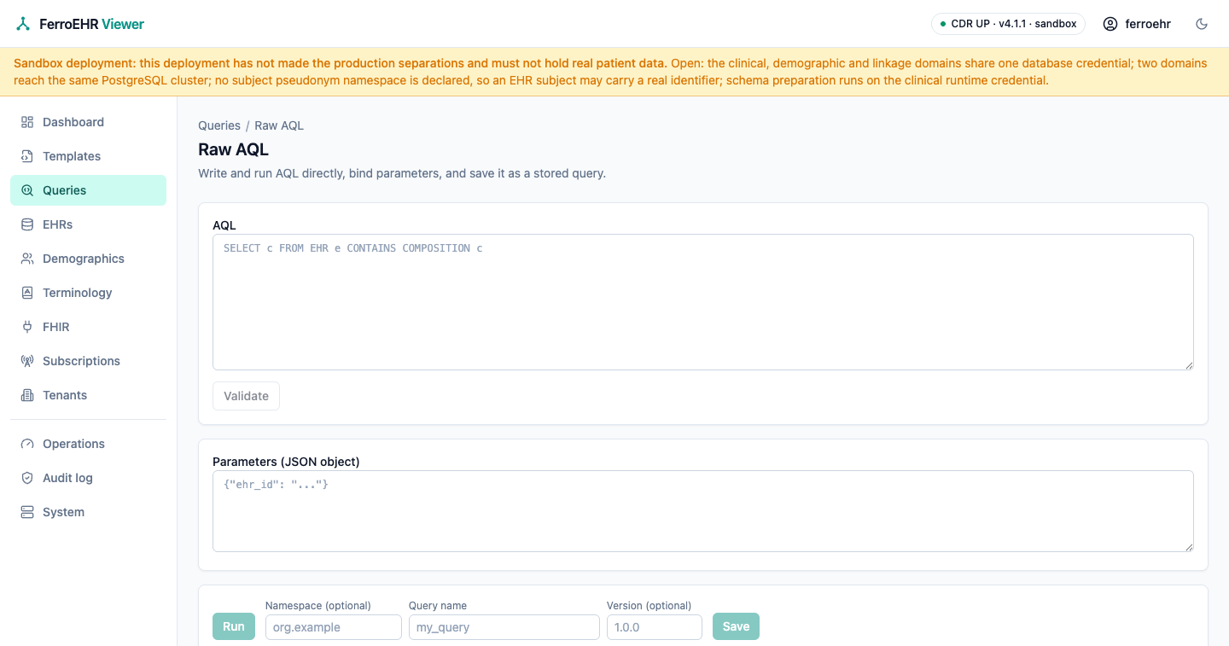
Task: Click the Templates file icon
Action: [x=27, y=156]
